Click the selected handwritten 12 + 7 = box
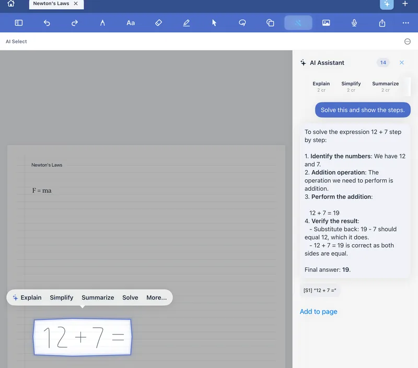The image size is (418, 368). point(83,337)
